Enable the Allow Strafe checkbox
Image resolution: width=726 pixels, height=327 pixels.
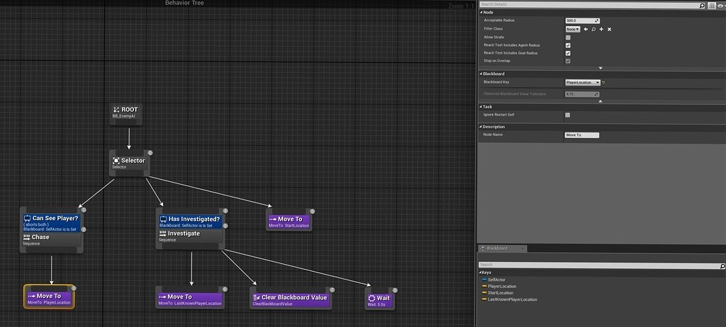(568, 37)
